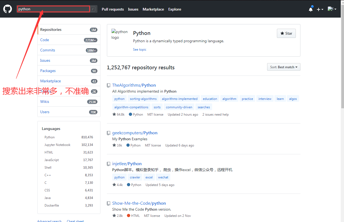This screenshot has width=344, height=222.
Task: Filter by HTML language
Action: point(69,152)
